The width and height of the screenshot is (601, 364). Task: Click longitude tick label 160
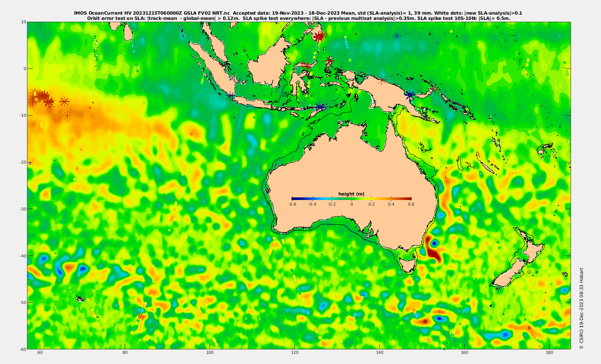pos(465,353)
